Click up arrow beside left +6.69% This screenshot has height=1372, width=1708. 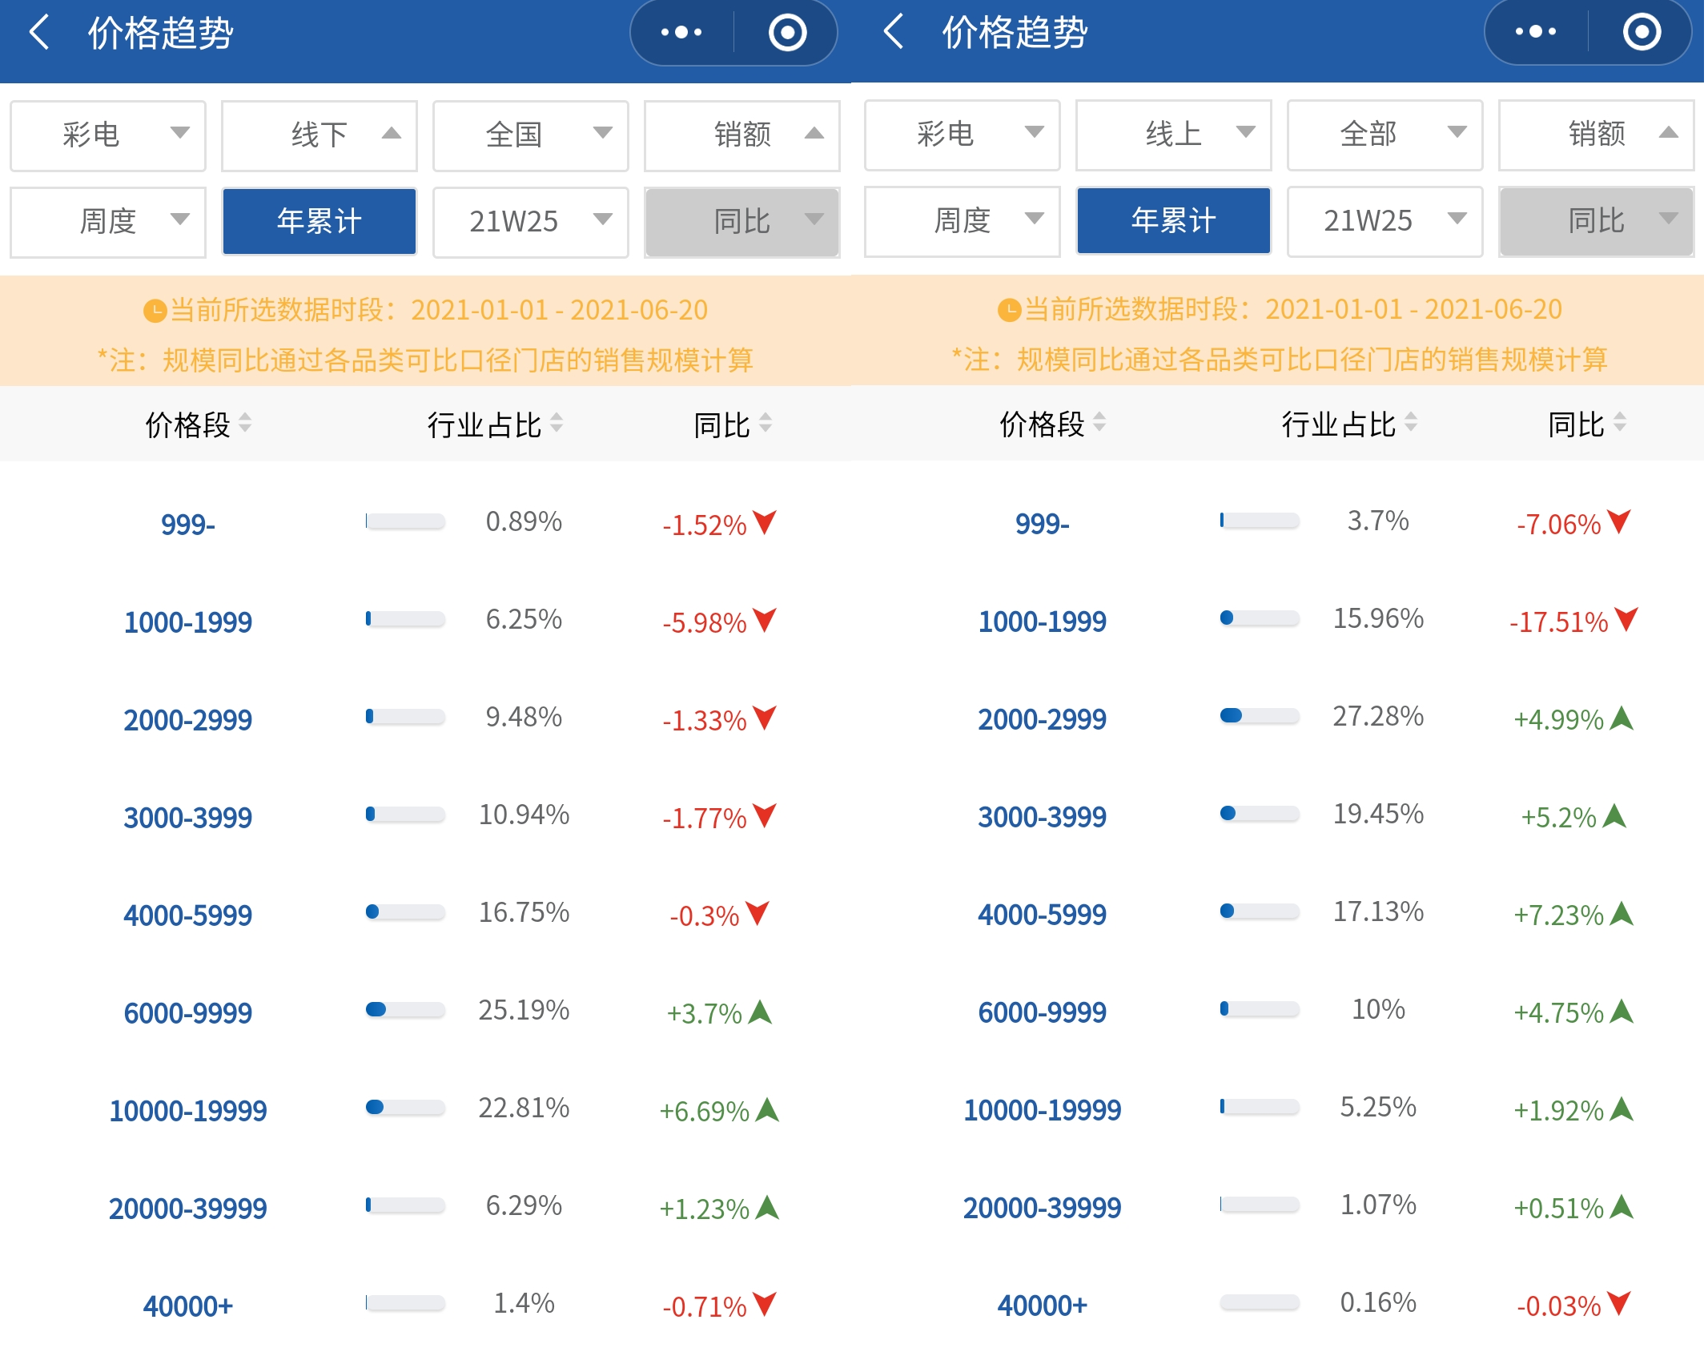pyautogui.click(x=767, y=1109)
